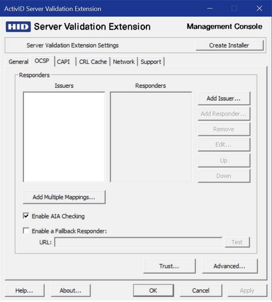Show the Support tab
Screen dimensions: 272x302
tap(151, 62)
